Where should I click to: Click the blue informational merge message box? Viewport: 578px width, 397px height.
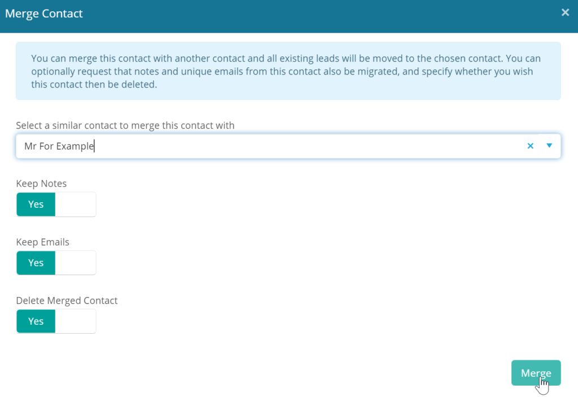(x=288, y=71)
